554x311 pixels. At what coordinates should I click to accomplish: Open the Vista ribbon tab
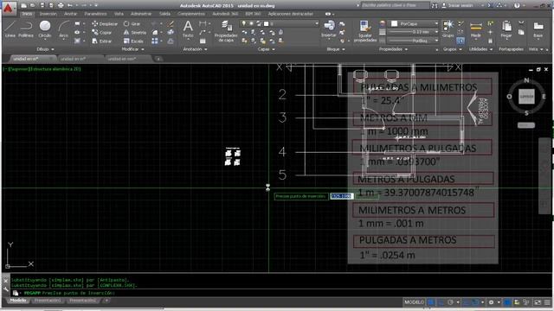(x=119, y=14)
